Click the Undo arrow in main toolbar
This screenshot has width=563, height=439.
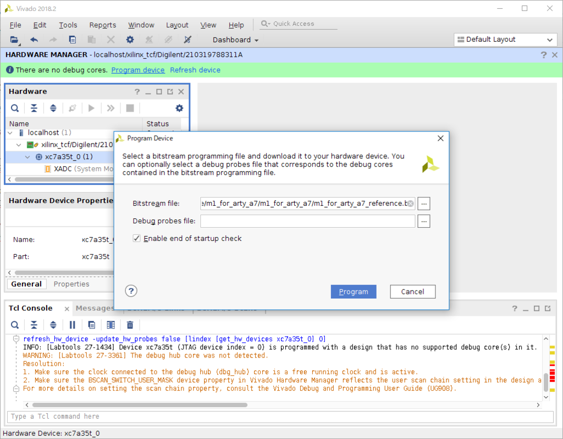(x=34, y=40)
